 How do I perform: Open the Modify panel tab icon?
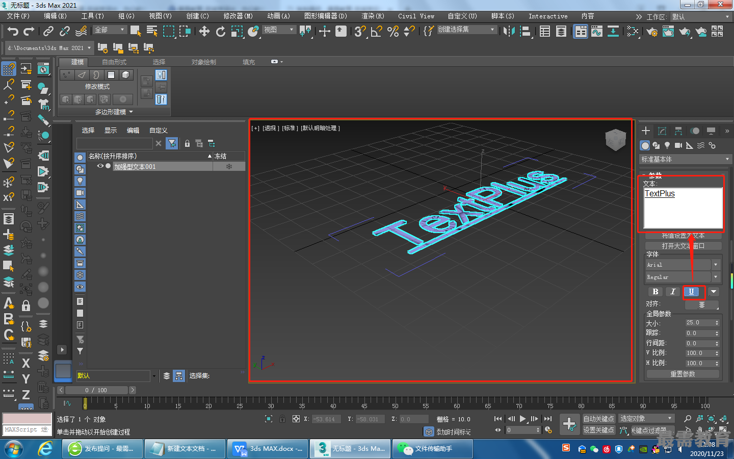pyautogui.click(x=662, y=131)
